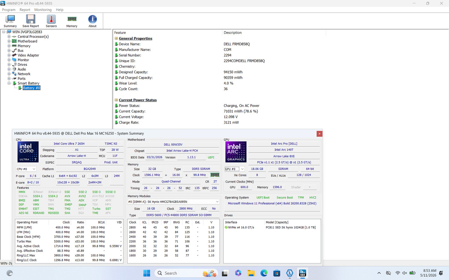The image size is (449, 280).
Task: Open the Summary toolbar icon
Action: click(x=10, y=21)
